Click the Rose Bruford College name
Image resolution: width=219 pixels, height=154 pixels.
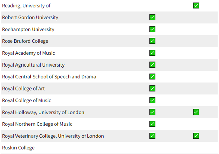25,41
